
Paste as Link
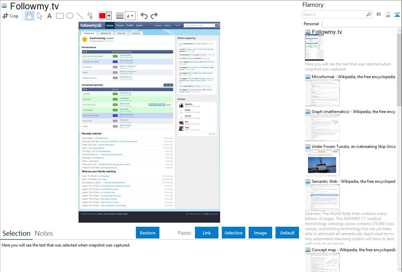point(207,233)
